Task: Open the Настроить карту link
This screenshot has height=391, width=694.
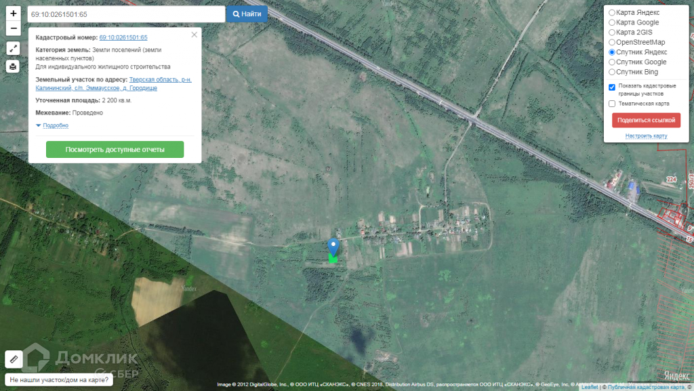Action: 646,136
